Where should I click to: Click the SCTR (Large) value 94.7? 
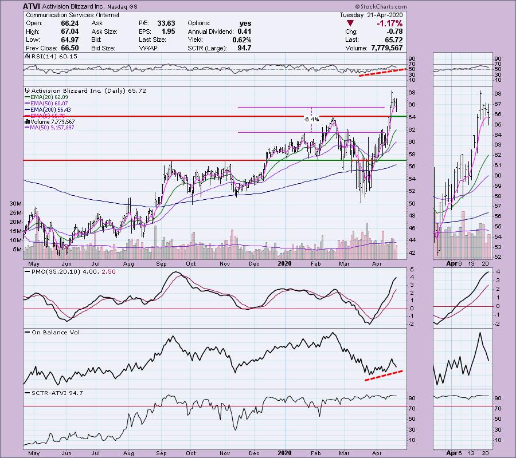click(x=244, y=48)
